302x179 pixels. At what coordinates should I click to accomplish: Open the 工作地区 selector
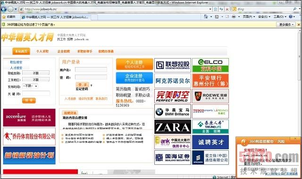coord(36,79)
